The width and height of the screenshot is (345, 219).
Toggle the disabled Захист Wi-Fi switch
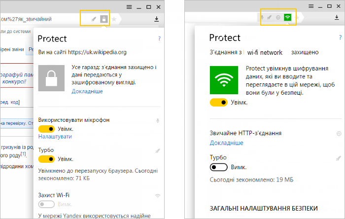coord(46,204)
